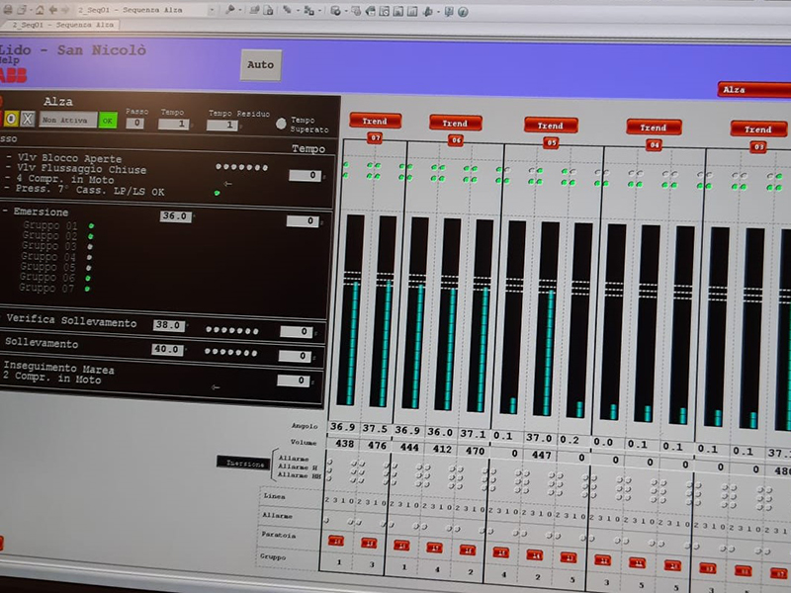Click the first gate level bar gauge
Viewport: 791px width, 593px height.
pyautogui.click(x=350, y=309)
